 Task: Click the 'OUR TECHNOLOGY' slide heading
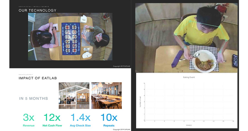click(x=37, y=10)
